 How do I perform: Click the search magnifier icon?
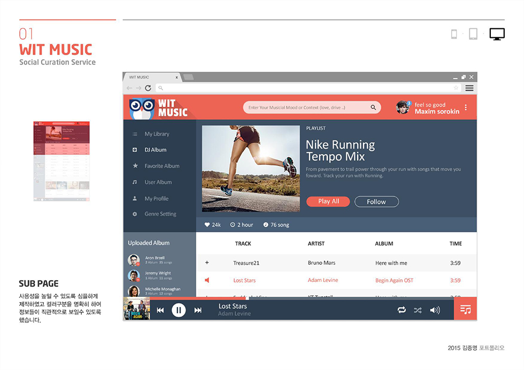click(373, 107)
